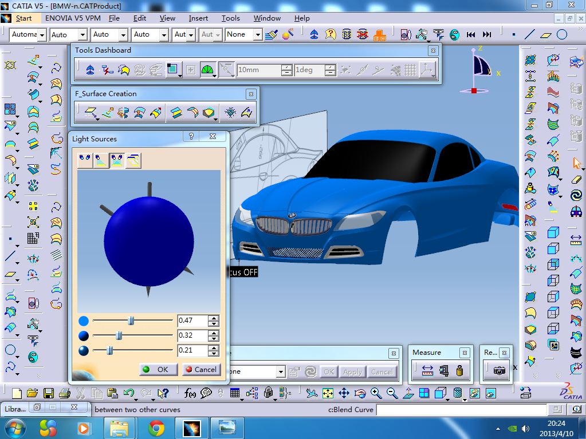Decrease the 0.32 diffuse value spinner
586x439 pixels.
214,338
